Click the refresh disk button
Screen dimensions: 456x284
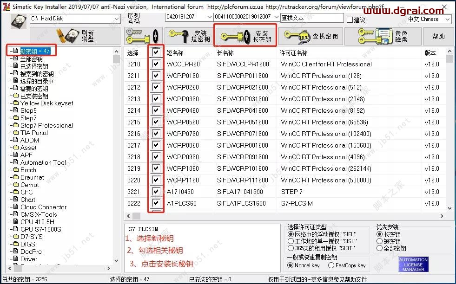[75, 36]
